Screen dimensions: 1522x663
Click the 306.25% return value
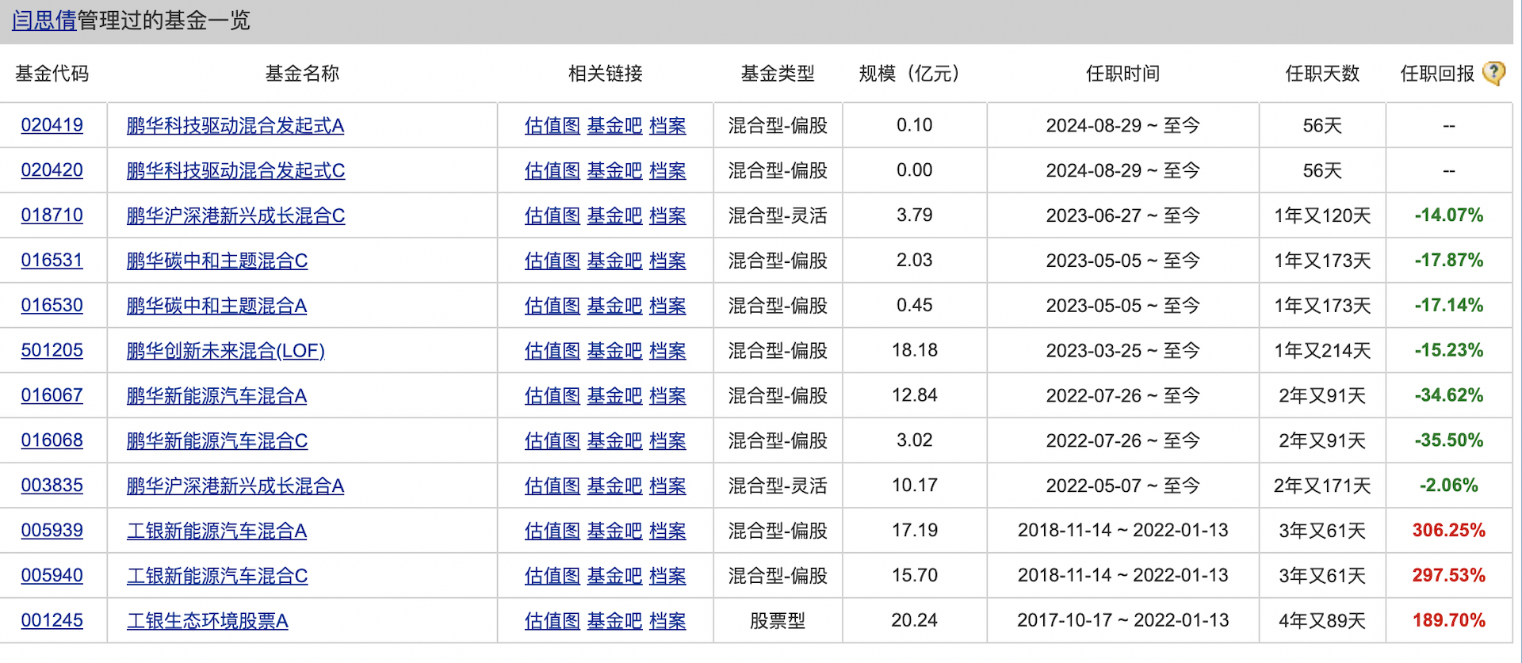[x=1448, y=531]
